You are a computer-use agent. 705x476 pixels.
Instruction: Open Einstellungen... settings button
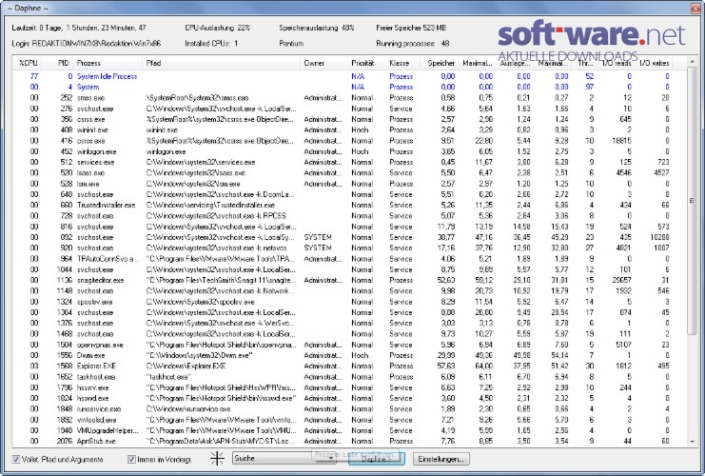(x=441, y=459)
